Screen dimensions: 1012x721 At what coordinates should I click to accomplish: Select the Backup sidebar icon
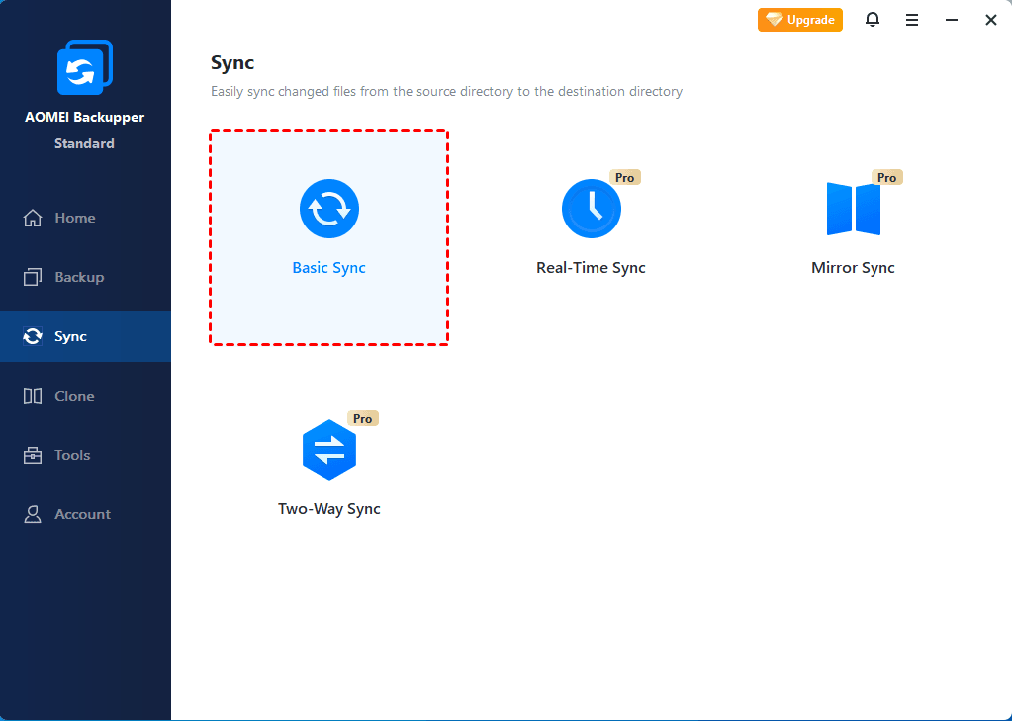[x=34, y=277]
